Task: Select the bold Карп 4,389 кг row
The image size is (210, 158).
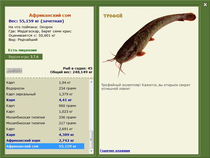Action: pyautogui.click(x=45, y=135)
